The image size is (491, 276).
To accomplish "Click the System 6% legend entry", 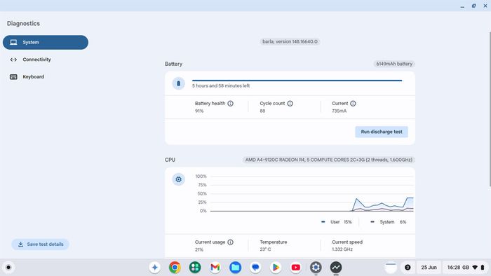I will (x=389, y=222).
